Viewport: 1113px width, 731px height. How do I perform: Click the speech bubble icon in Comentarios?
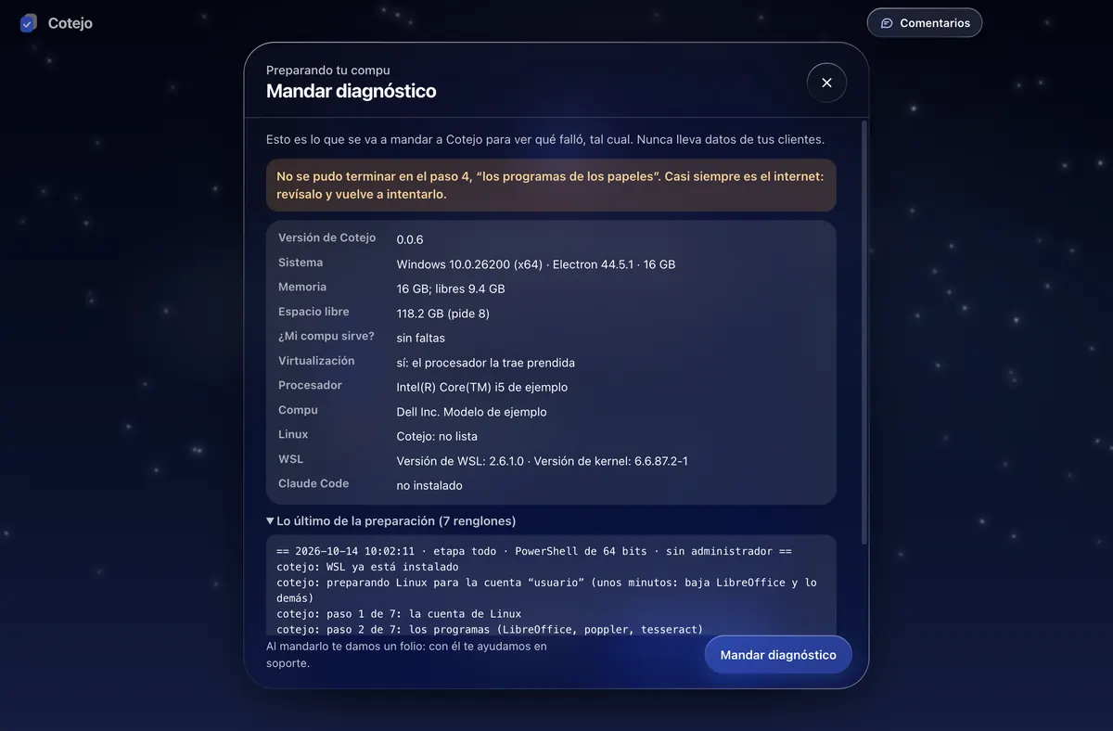pyautogui.click(x=887, y=23)
